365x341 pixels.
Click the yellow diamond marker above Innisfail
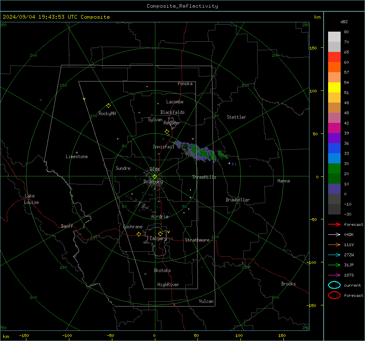[167, 132]
